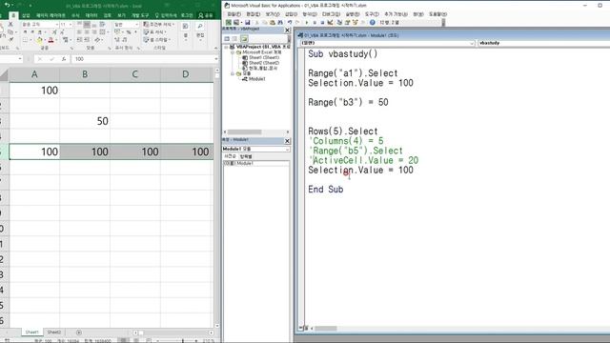Click Cut scissors icon in Excel ribbon
This screenshot has width=610, height=343.
(x=10, y=24)
